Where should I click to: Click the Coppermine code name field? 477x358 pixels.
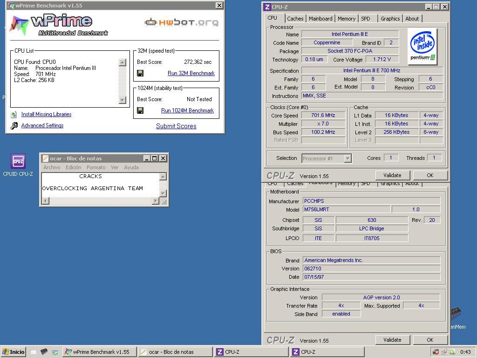(x=327, y=42)
